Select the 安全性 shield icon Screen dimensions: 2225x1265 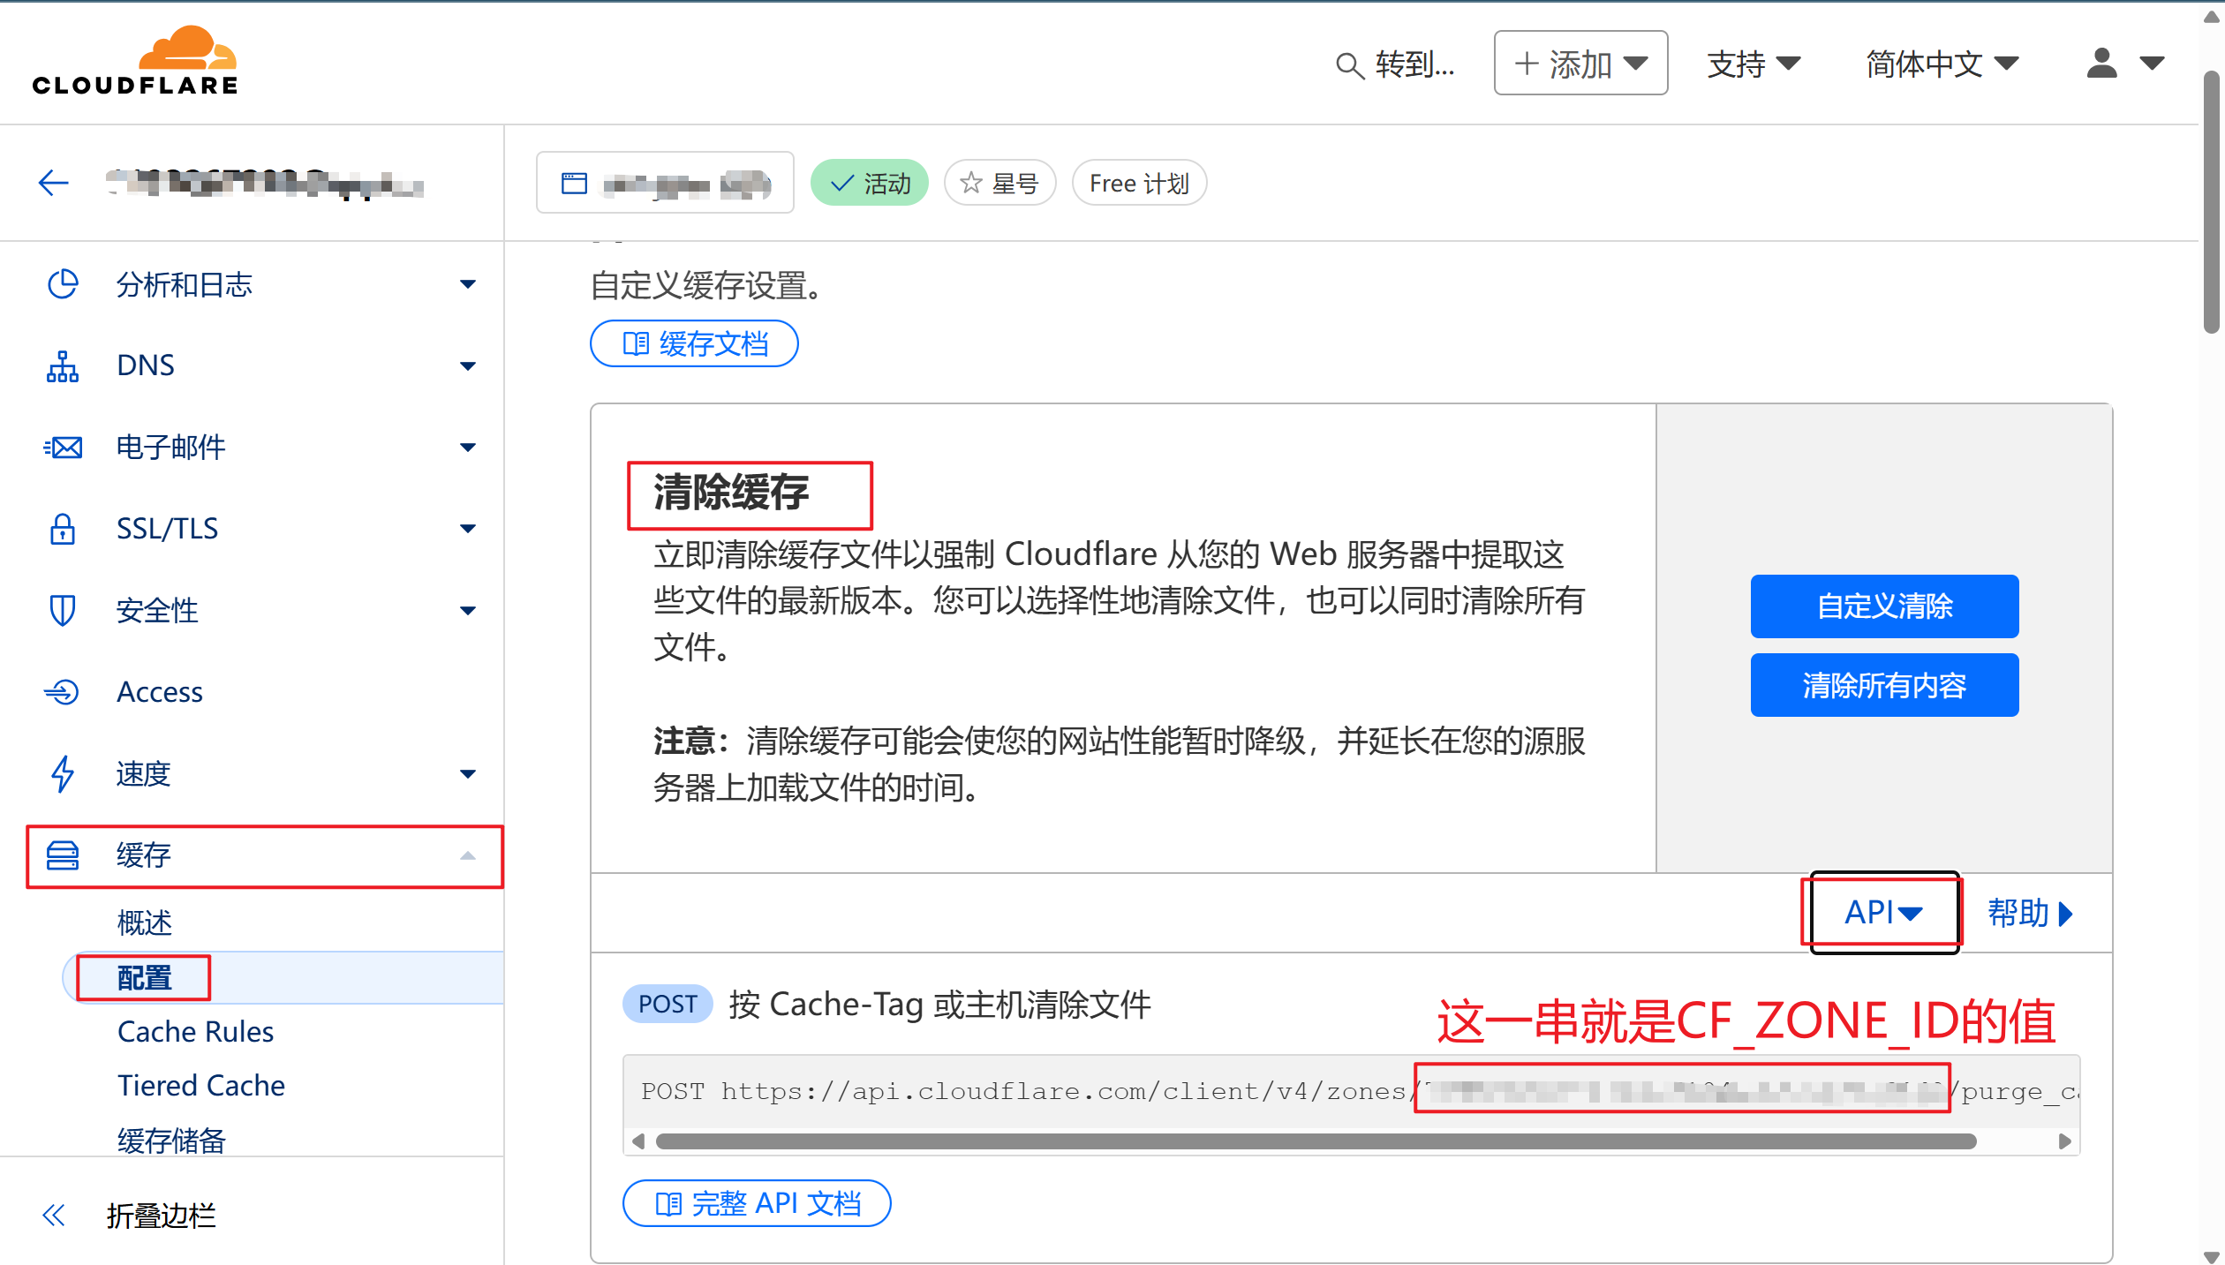(63, 609)
